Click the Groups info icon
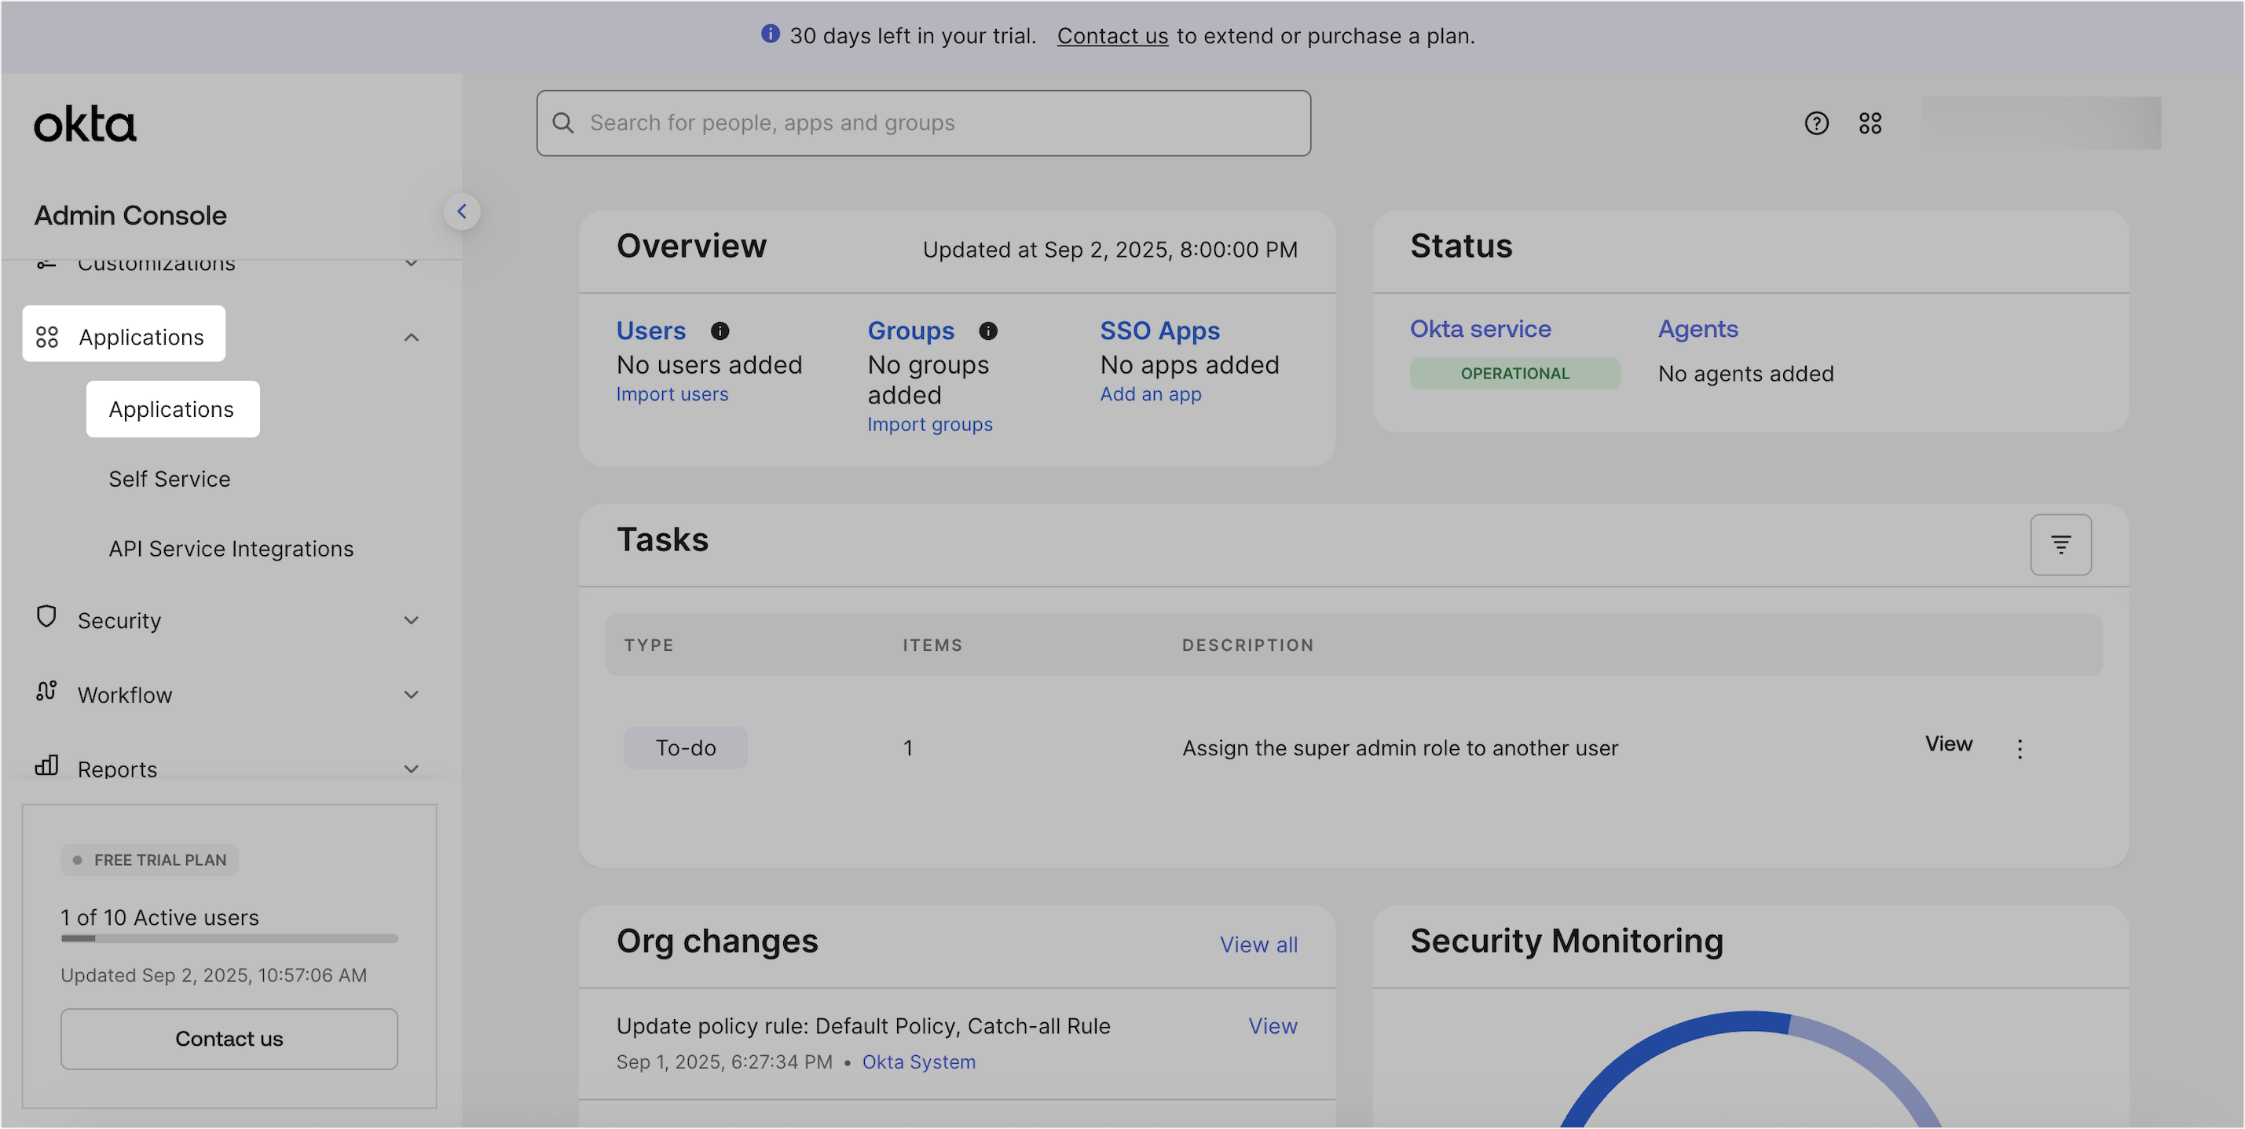This screenshot has width=2245, height=1129. (x=987, y=331)
